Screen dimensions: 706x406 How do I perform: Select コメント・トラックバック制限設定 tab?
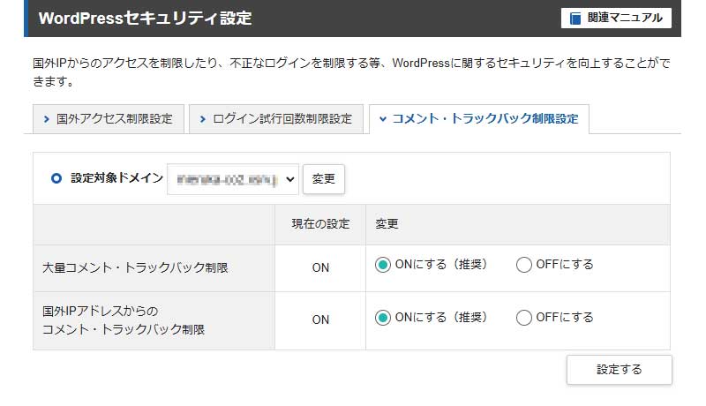pos(479,119)
